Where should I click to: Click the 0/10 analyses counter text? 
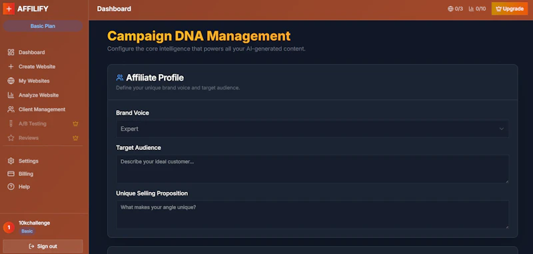pos(480,9)
